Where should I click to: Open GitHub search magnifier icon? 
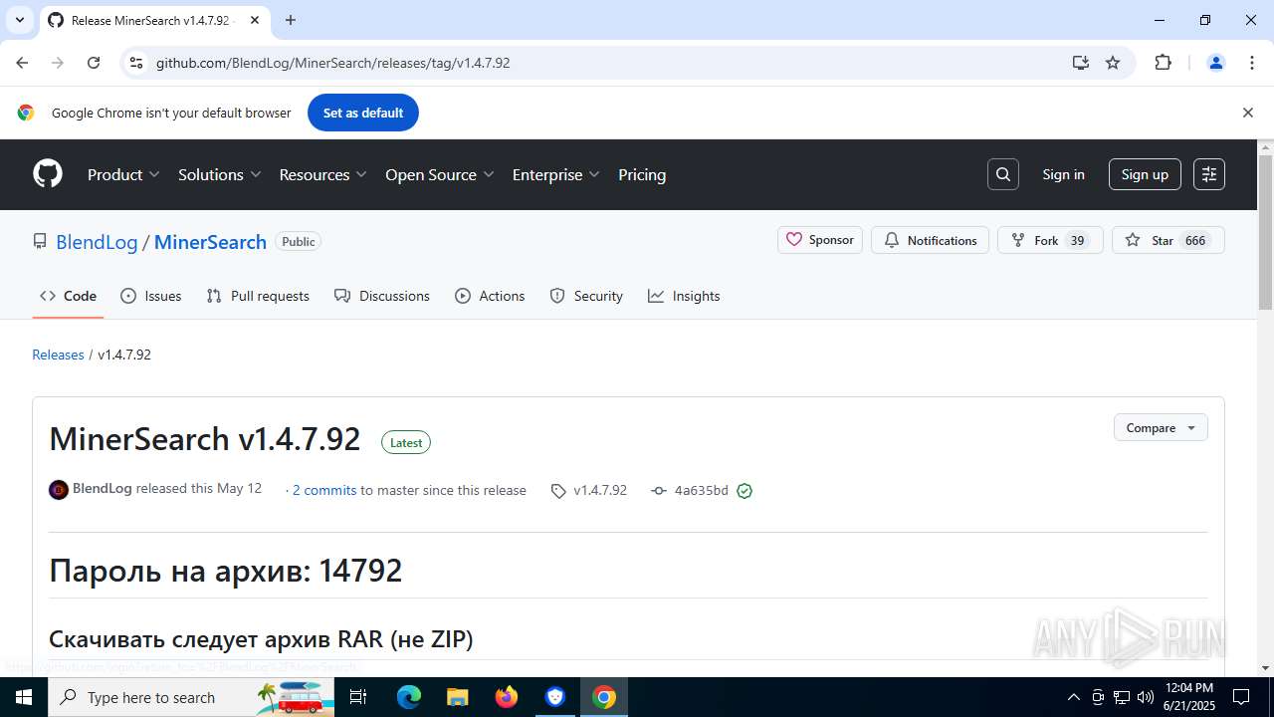tap(1003, 174)
